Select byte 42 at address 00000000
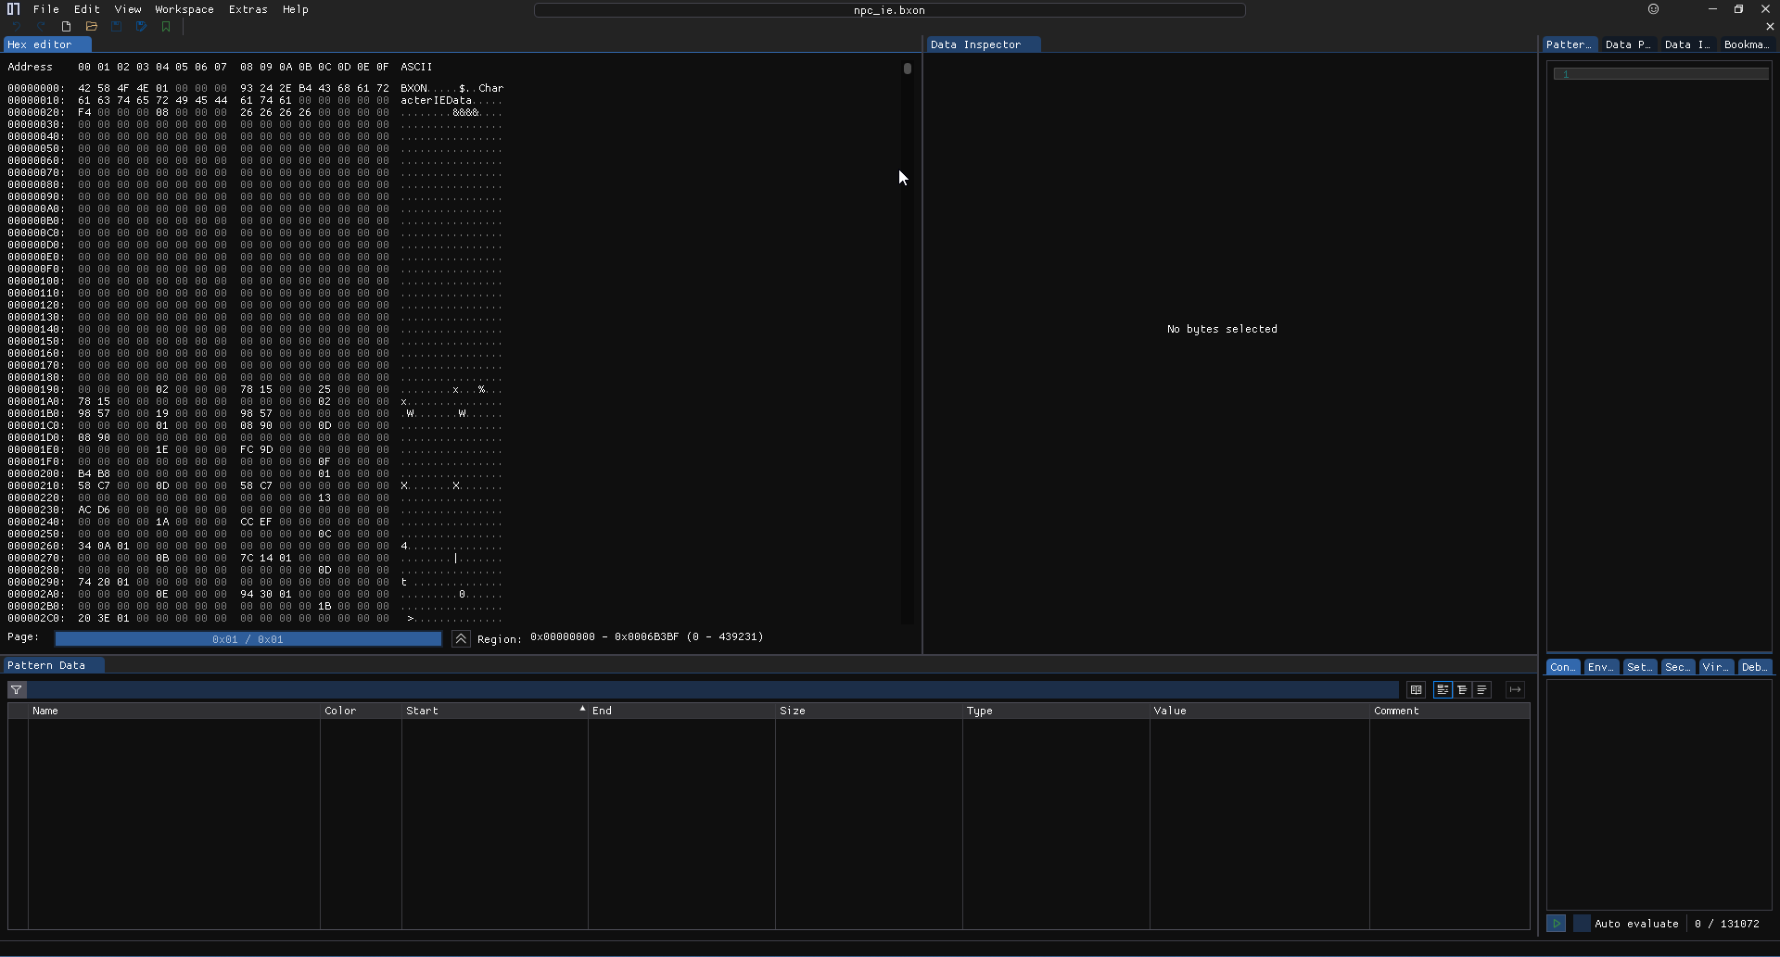This screenshot has height=957, width=1780. [84, 88]
